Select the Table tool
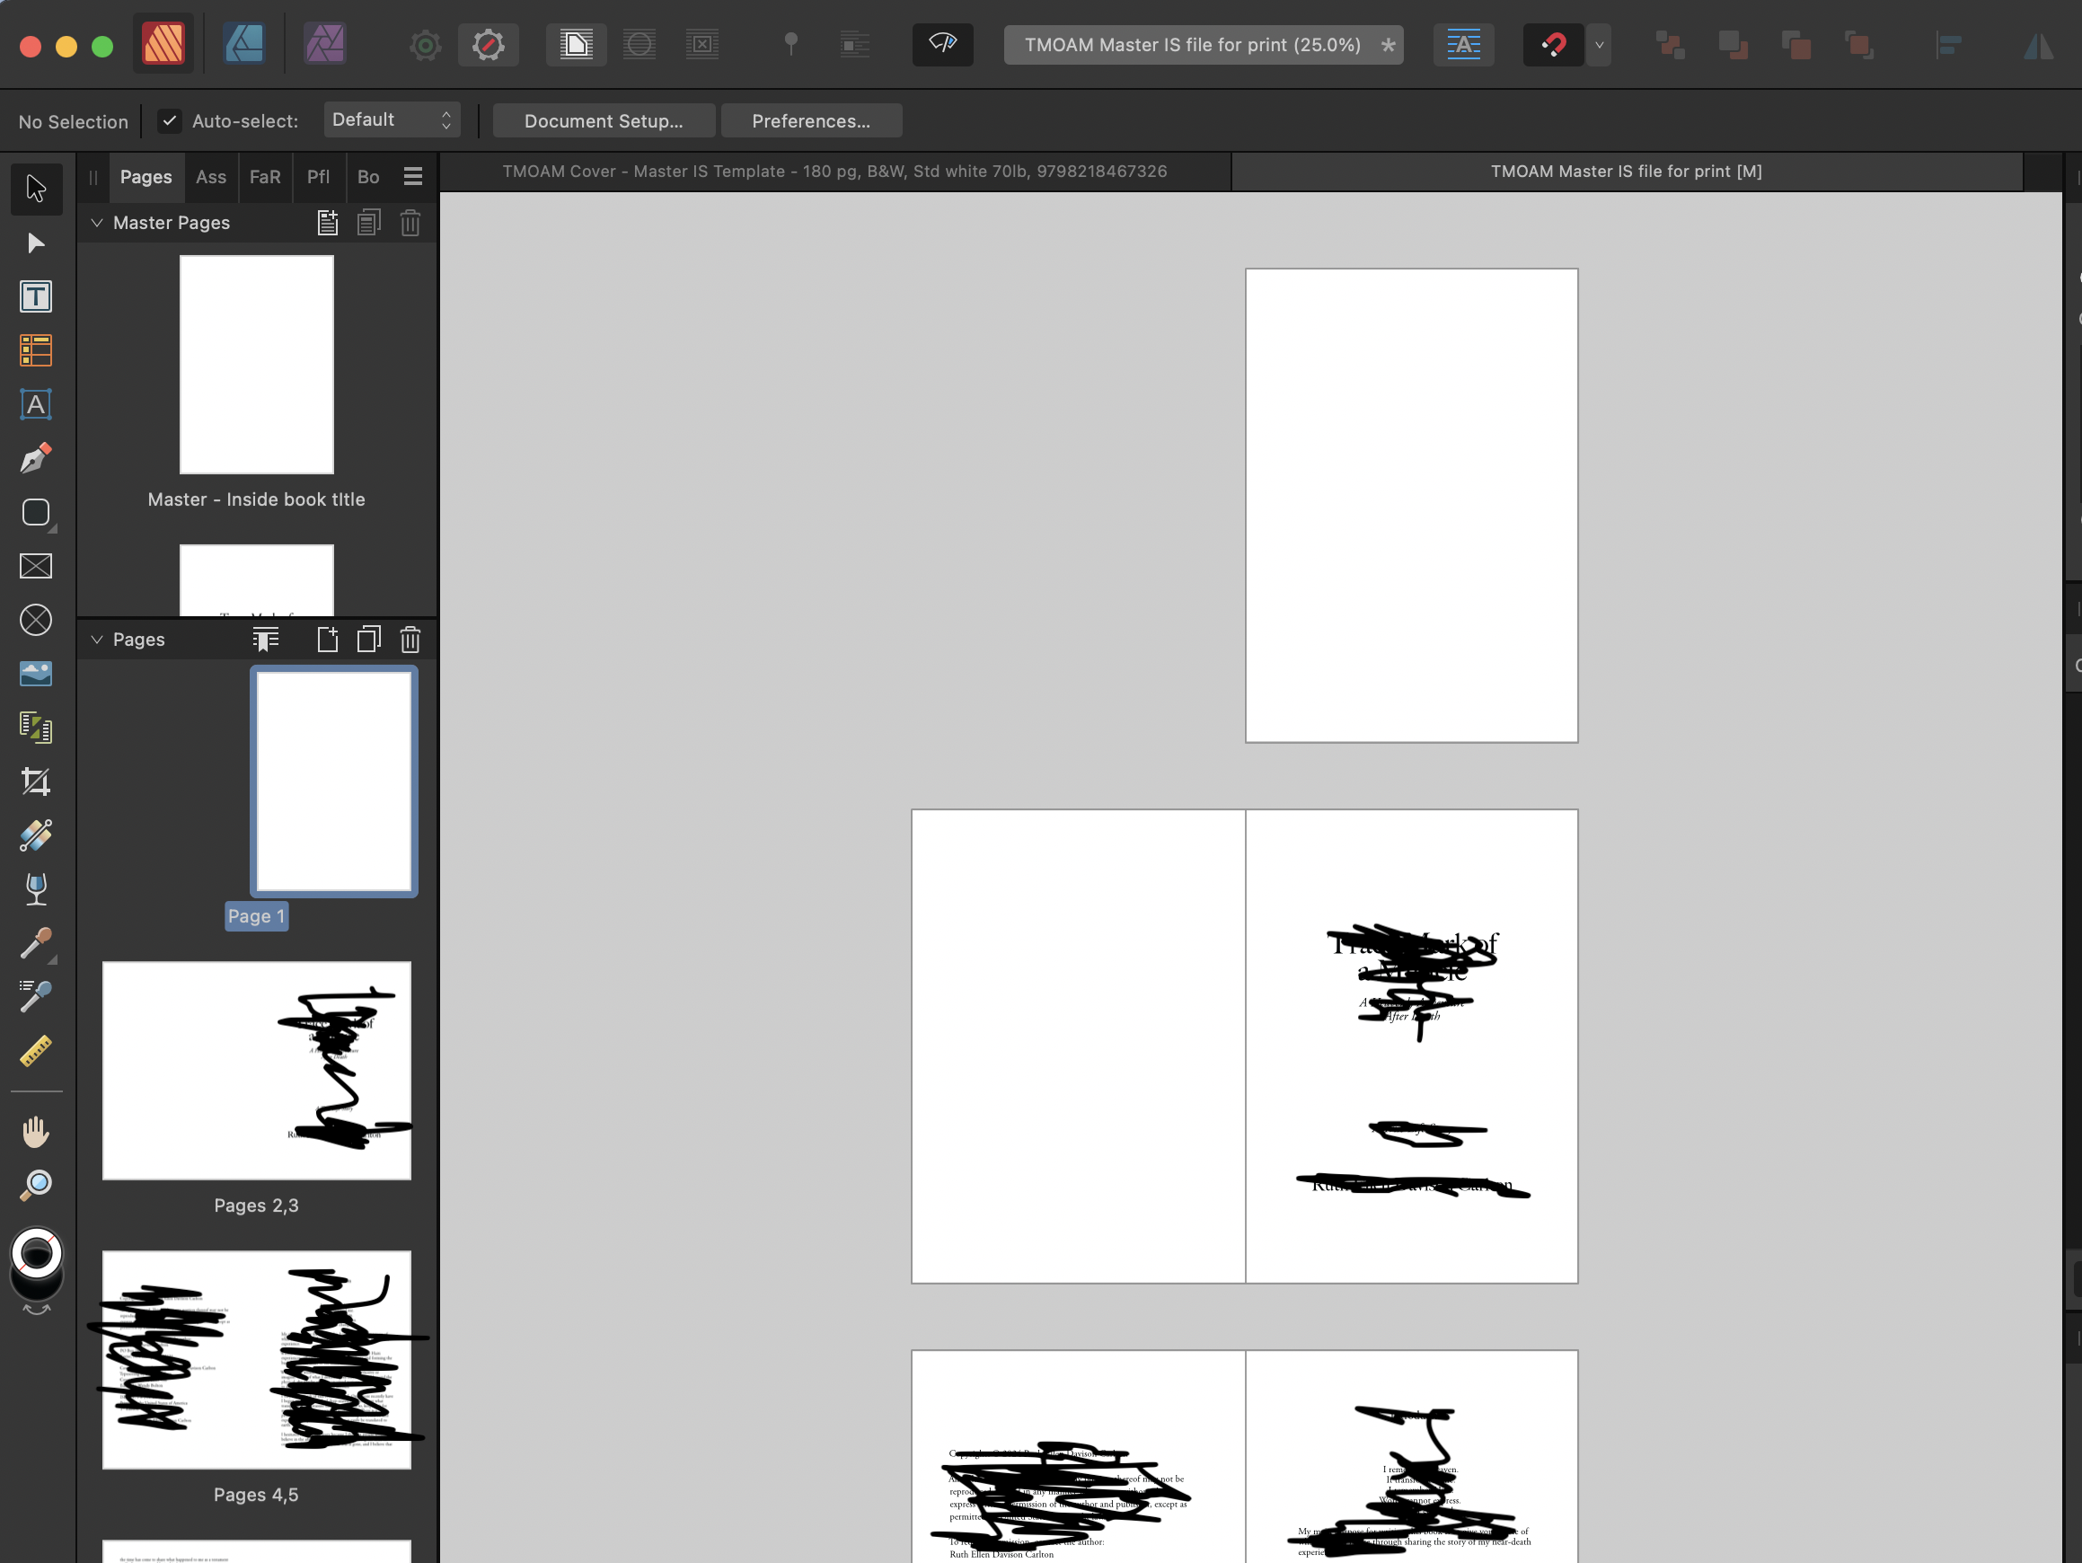The width and height of the screenshot is (2082, 1563). [x=36, y=350]
